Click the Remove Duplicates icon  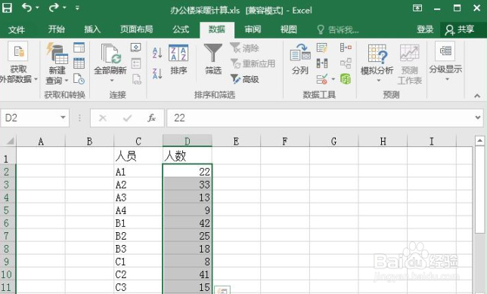[x=322, y=63]
